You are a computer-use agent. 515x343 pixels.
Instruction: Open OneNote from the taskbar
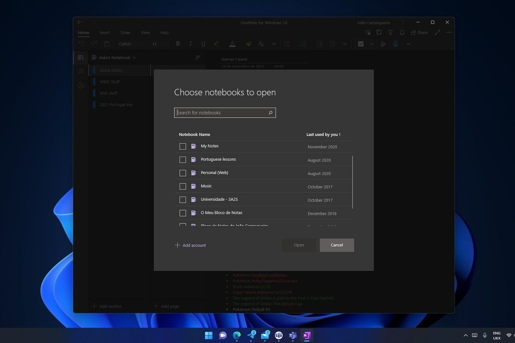tap(306, 335)
